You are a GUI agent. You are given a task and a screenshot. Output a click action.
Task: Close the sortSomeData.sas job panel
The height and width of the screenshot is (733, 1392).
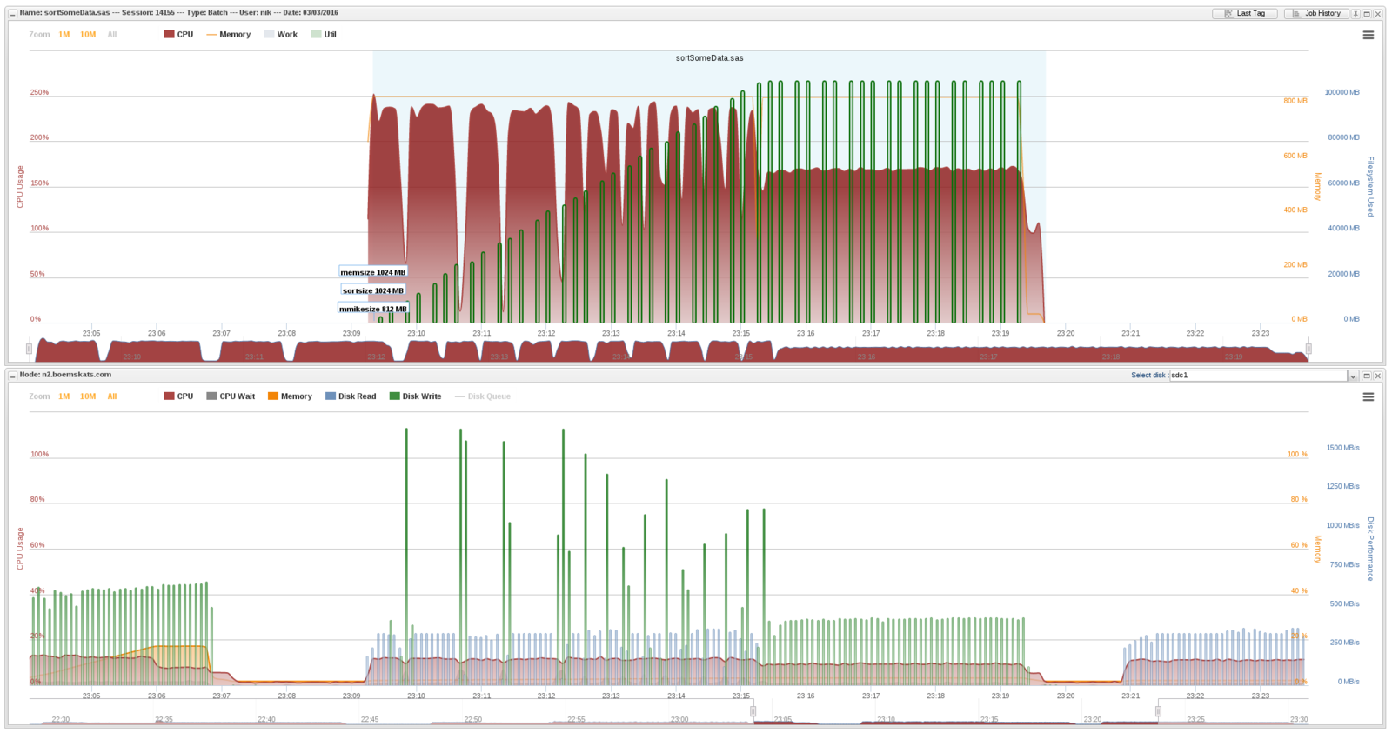[x=1378, y=13]
